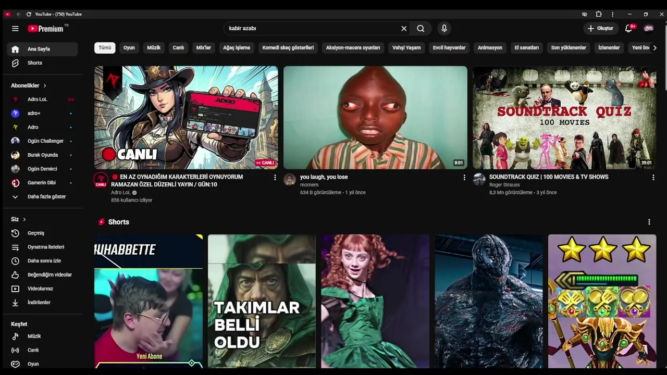The width and height of the screenshot is (667, 375).
Task: Select the Vahşi Yaşam chip
Action: pos(406,47)
